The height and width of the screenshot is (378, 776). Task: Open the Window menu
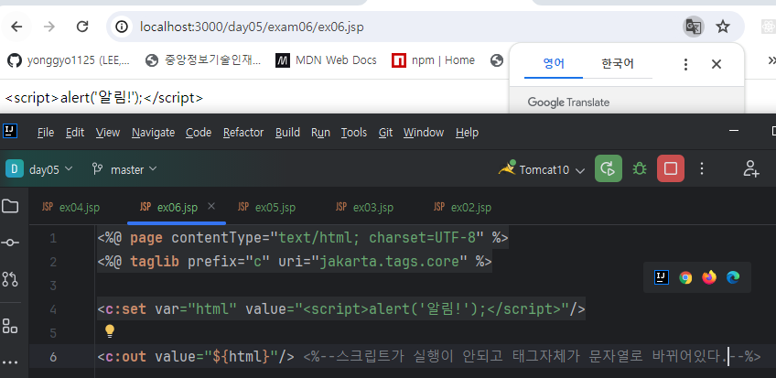coord(423,133)
